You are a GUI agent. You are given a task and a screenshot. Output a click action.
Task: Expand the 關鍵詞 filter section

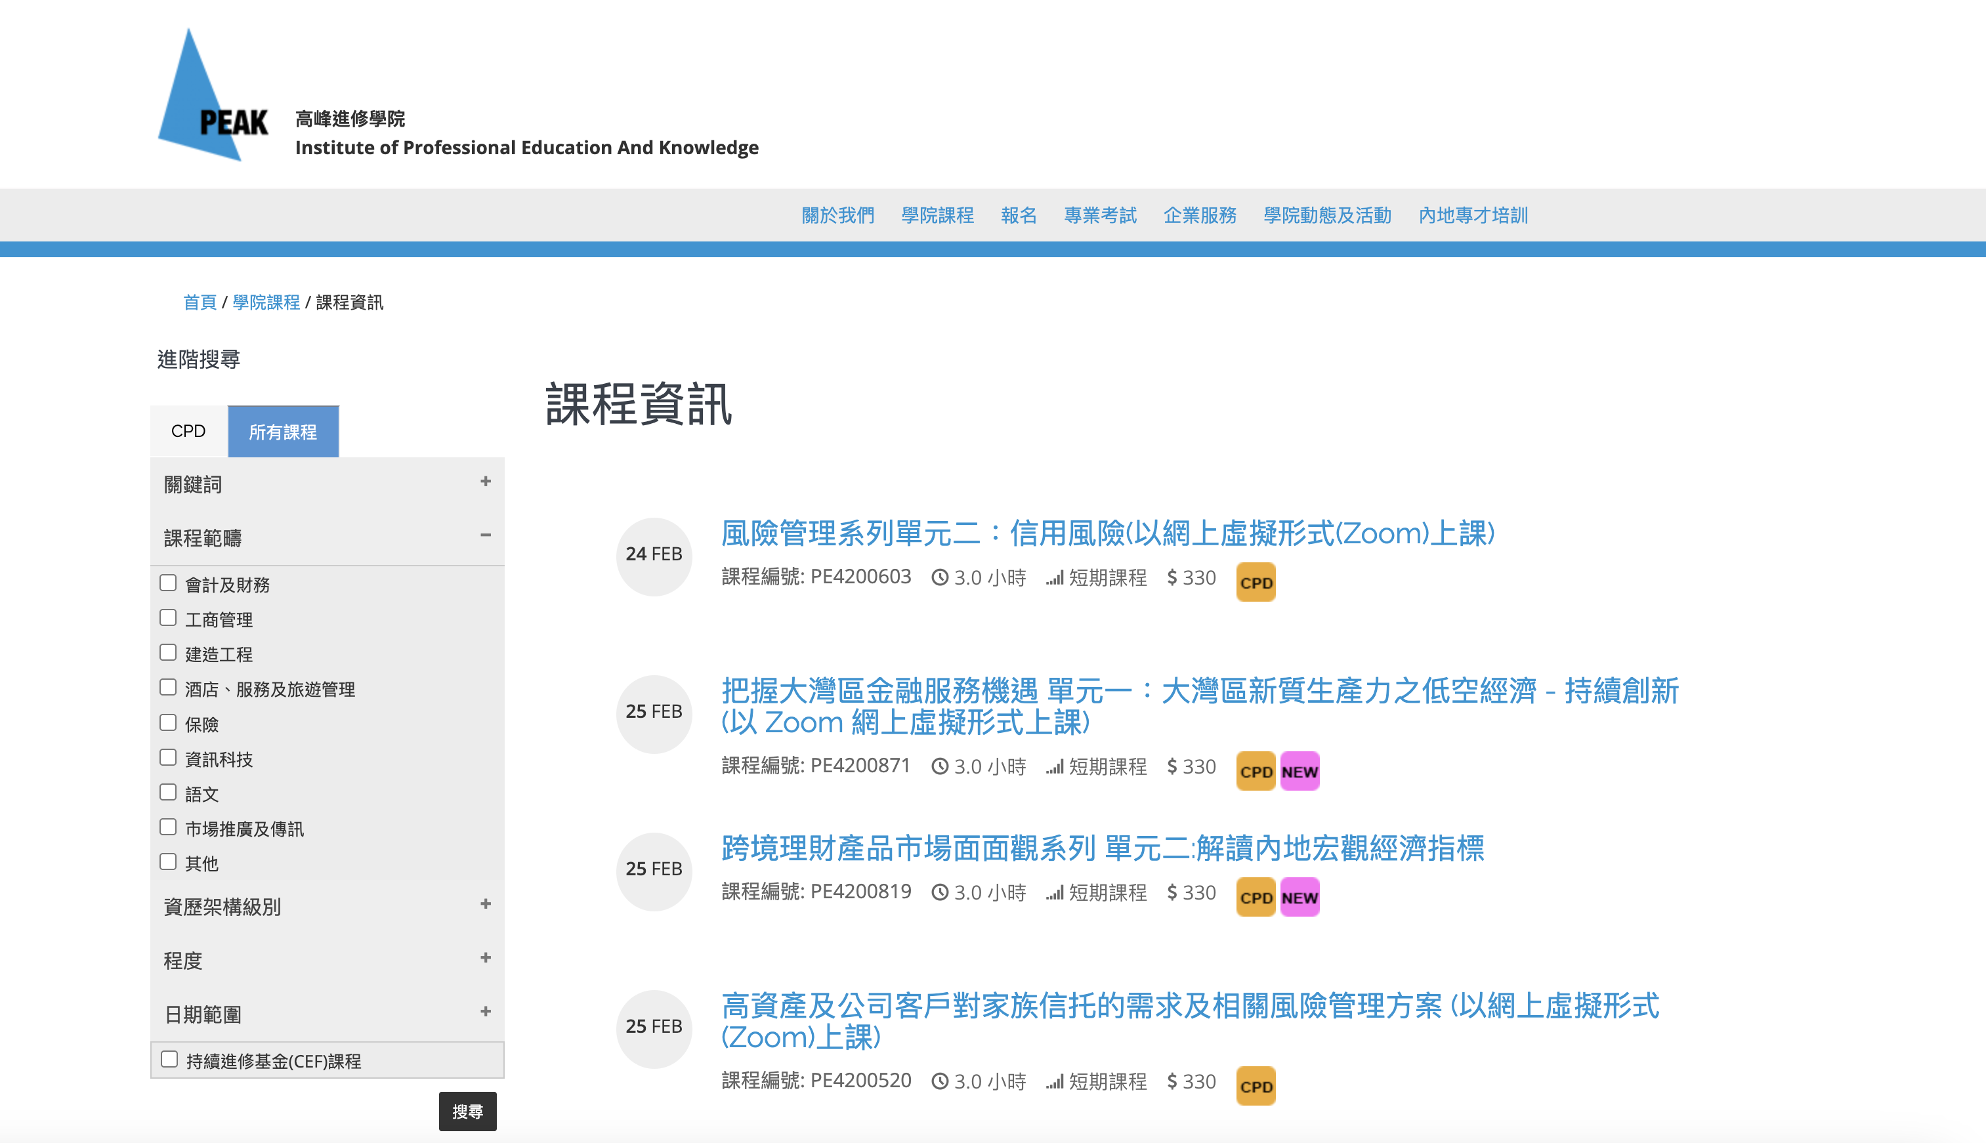(x=485, y=482)
